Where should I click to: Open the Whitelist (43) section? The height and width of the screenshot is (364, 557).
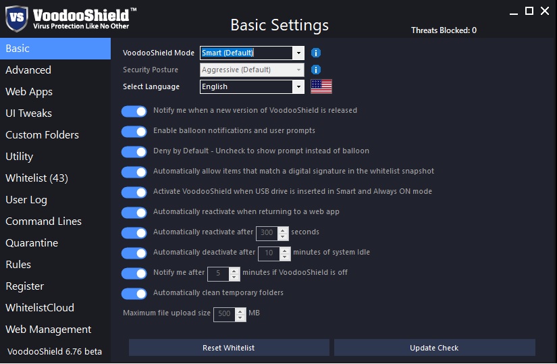pos(36,178)
